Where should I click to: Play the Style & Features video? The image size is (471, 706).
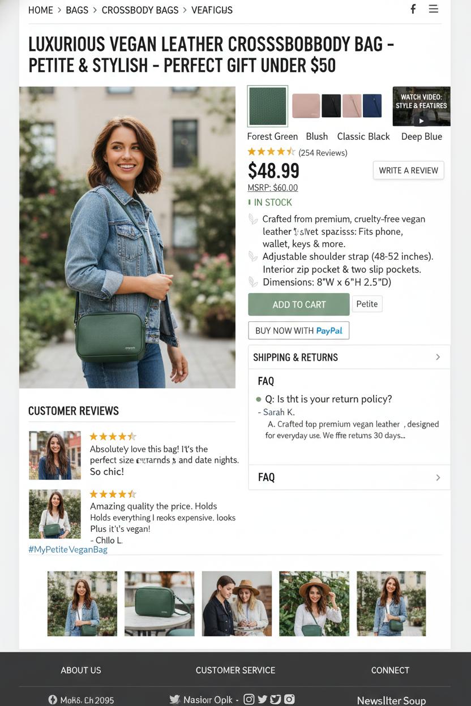(x=421, y=106)
